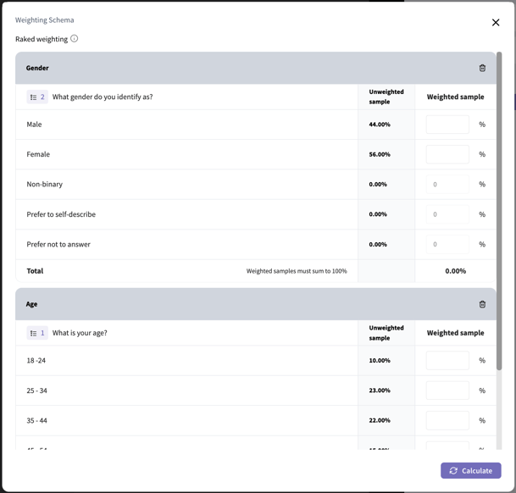Click the 23.00% unweighted value
The width and height of the screenshot is (516, 493).
[x=380, y=391]
